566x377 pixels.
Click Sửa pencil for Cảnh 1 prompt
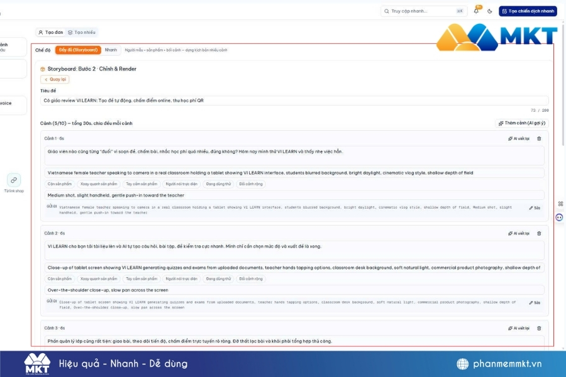click(535, 208)
